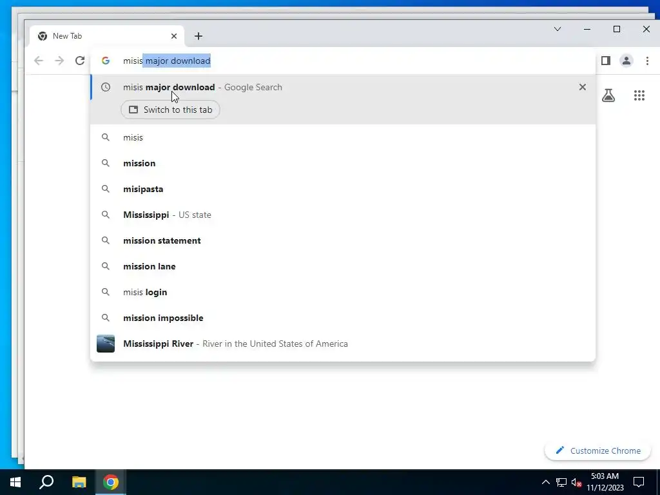
Task: Open the notification center icon
Action: tap(639, 482)
